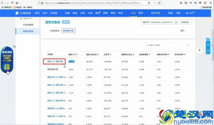Clear the keyword filter search box
This screenshot has height=125, width=214.
point(187,45)
